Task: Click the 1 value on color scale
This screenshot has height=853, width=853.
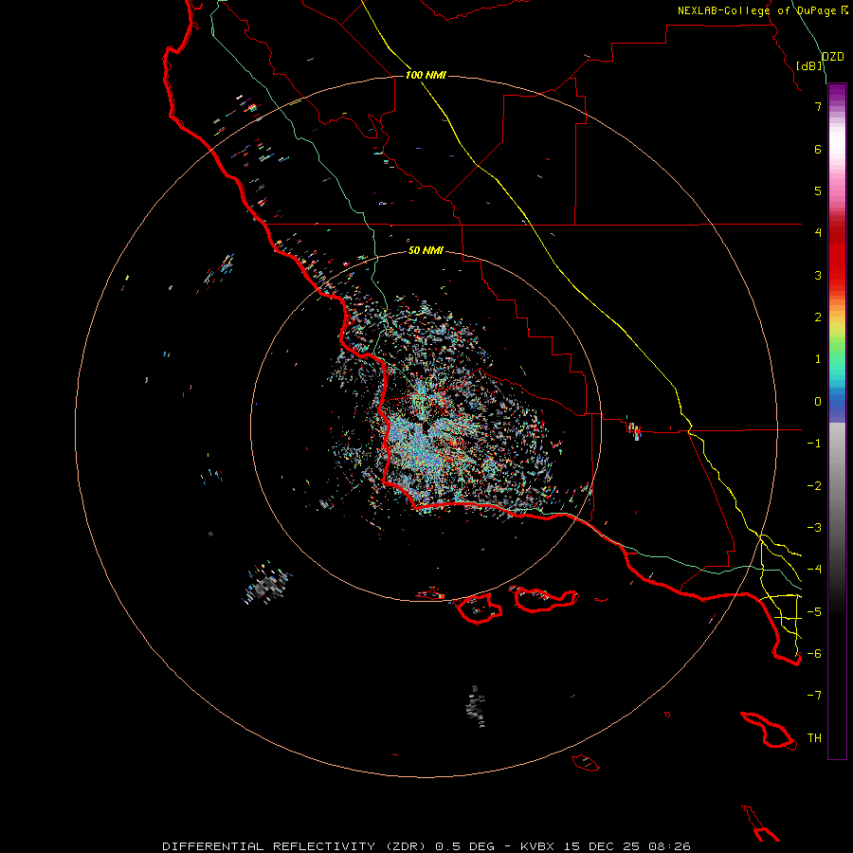Action: coord(818,359)
